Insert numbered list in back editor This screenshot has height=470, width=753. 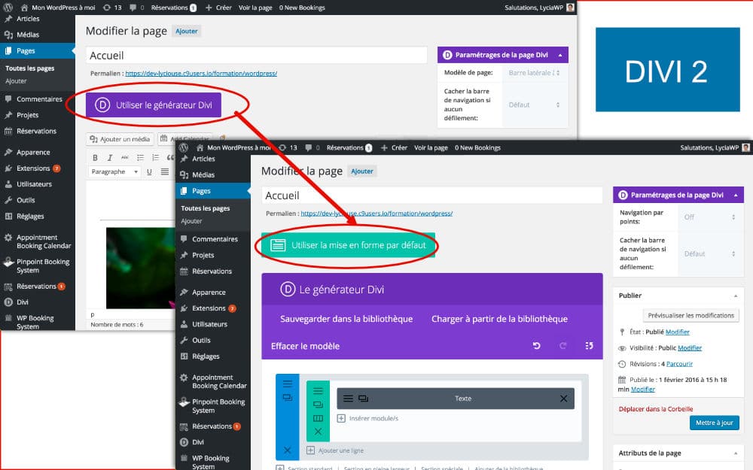click(x=155, y=157)
